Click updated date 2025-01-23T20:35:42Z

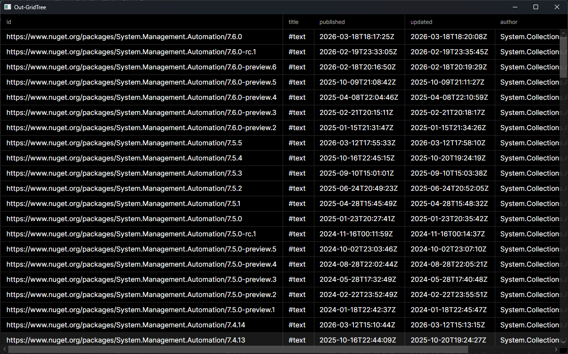pyautogui.click(x=449, y=219)
